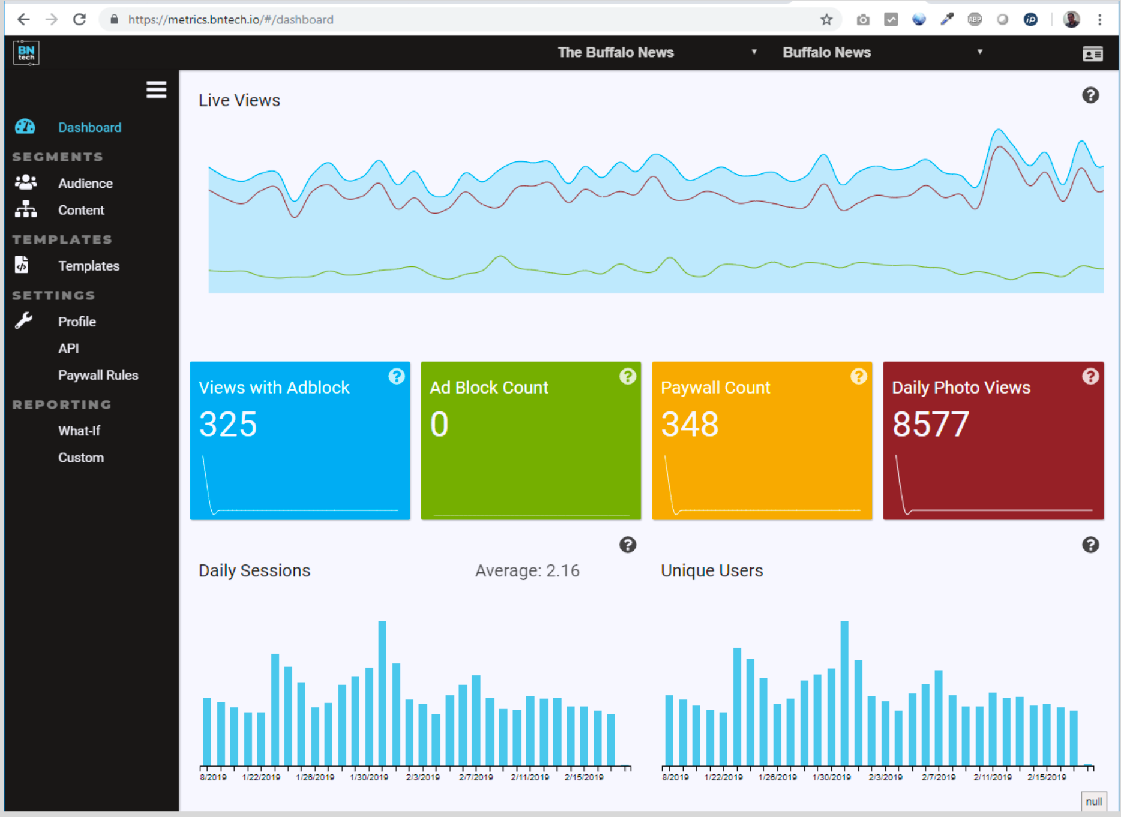Open Custom reporting
The height and width of the screenshot is (817, 1121).
(x=81, y=458)
